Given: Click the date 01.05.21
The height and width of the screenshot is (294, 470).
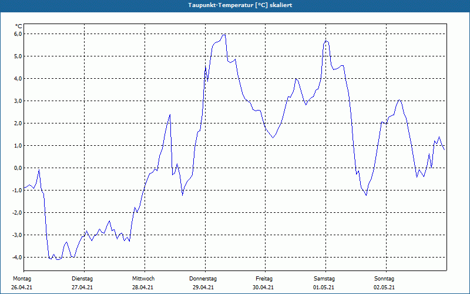Looking at the screenshot, I should [x=324, y=288].
